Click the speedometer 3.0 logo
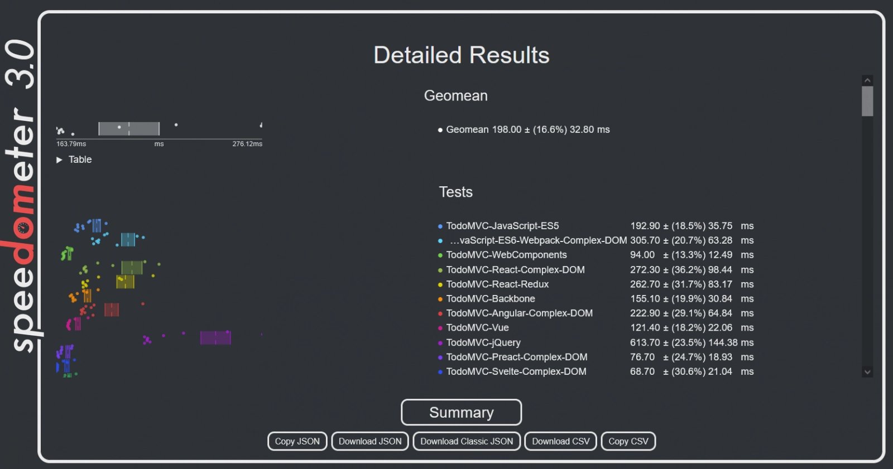Viewport: 893px width, 469px height. (22, 195)
